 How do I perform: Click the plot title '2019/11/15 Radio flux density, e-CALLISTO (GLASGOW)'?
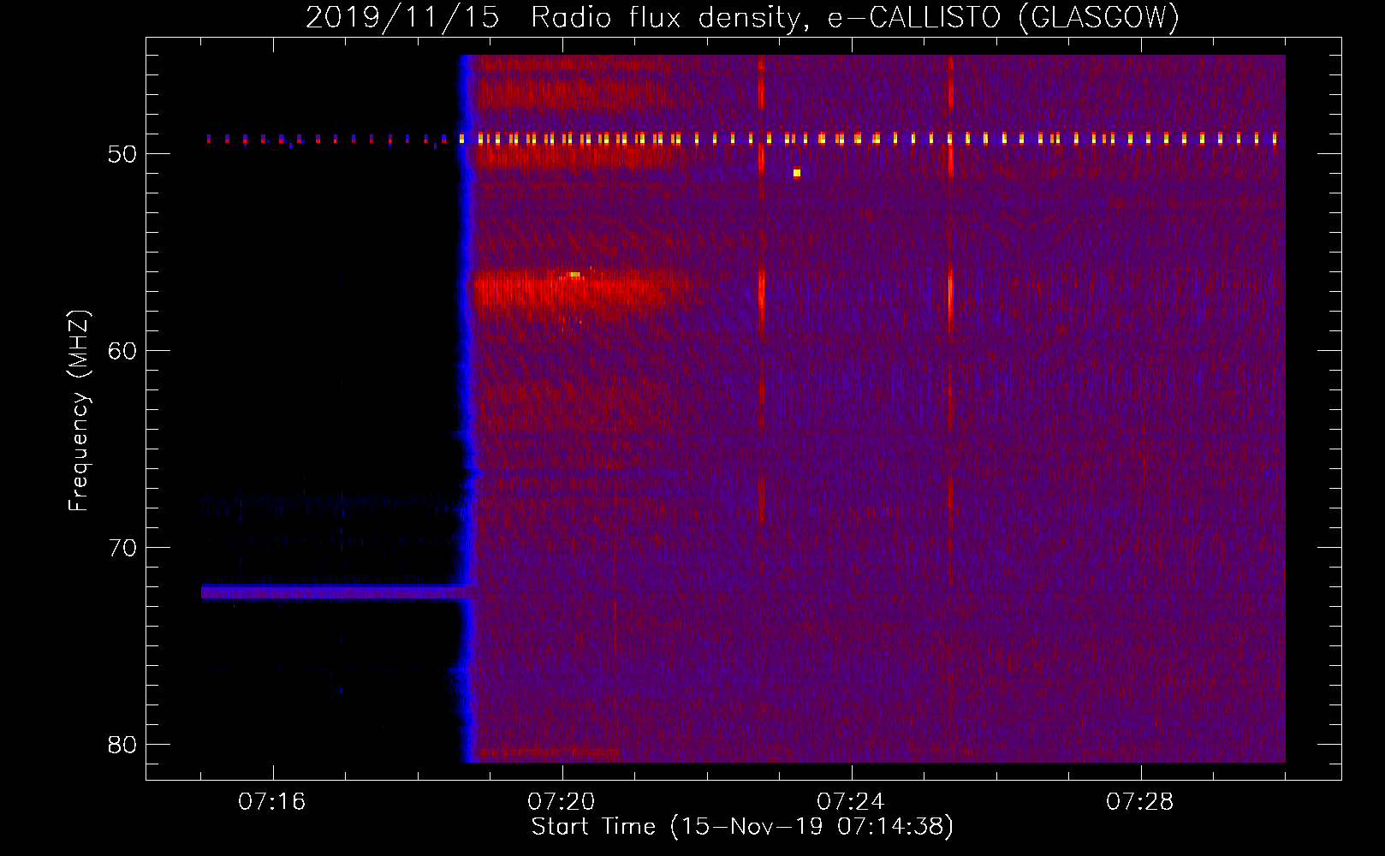[x=742, y=17]
